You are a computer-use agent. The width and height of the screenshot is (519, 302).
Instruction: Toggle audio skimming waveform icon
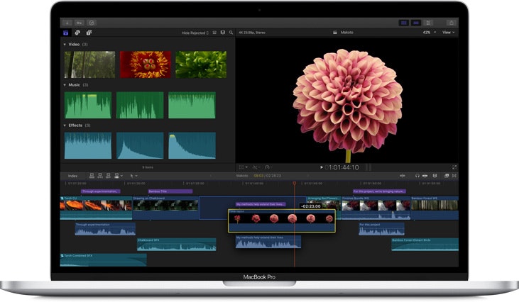click(403, 176)
